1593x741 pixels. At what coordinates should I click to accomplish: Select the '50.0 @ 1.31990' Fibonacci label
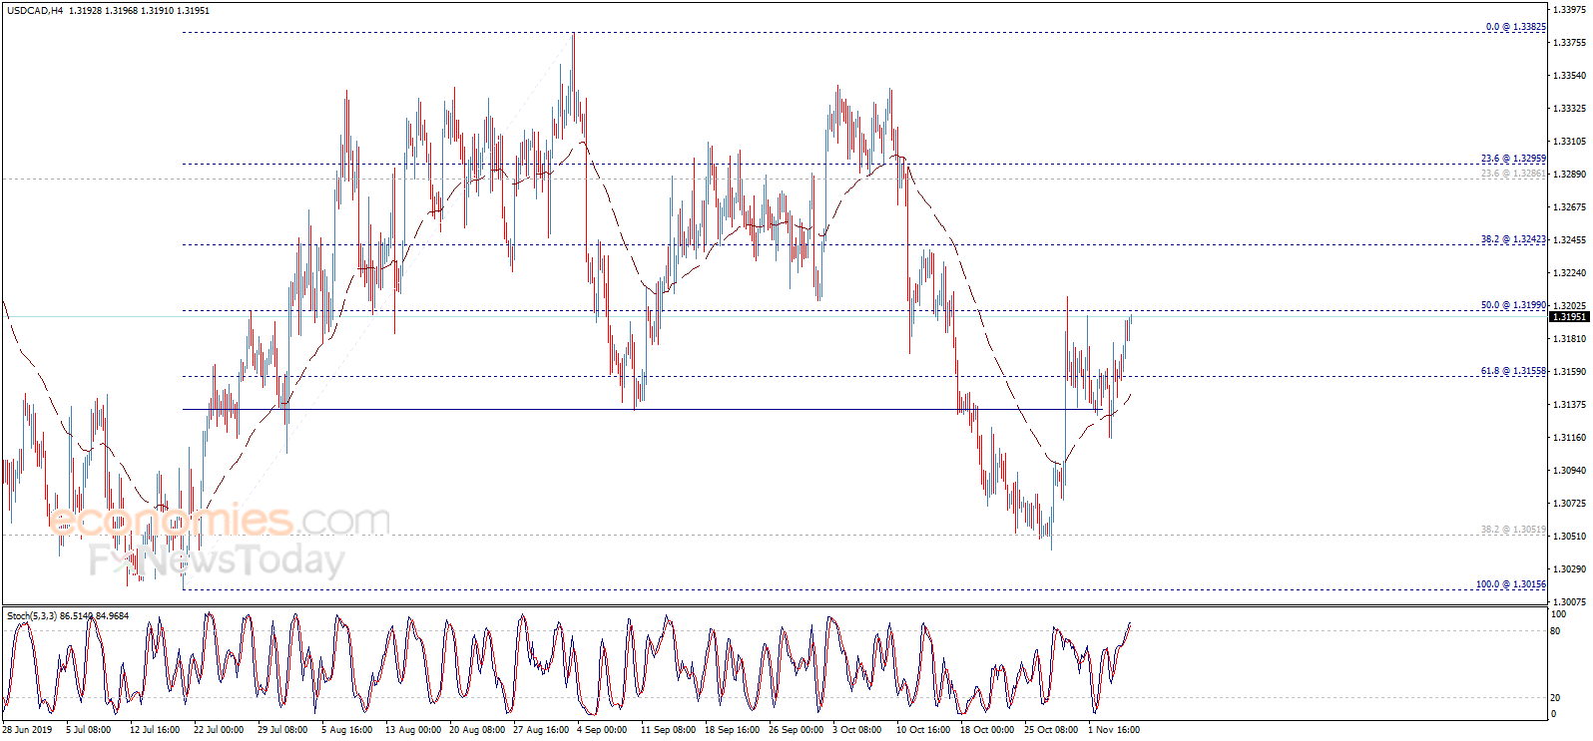(1514, 305)
